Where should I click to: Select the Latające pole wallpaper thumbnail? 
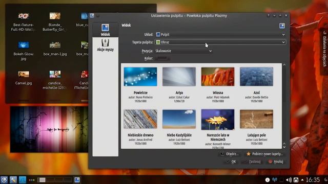pyautogui.click(x=256, y=119)
